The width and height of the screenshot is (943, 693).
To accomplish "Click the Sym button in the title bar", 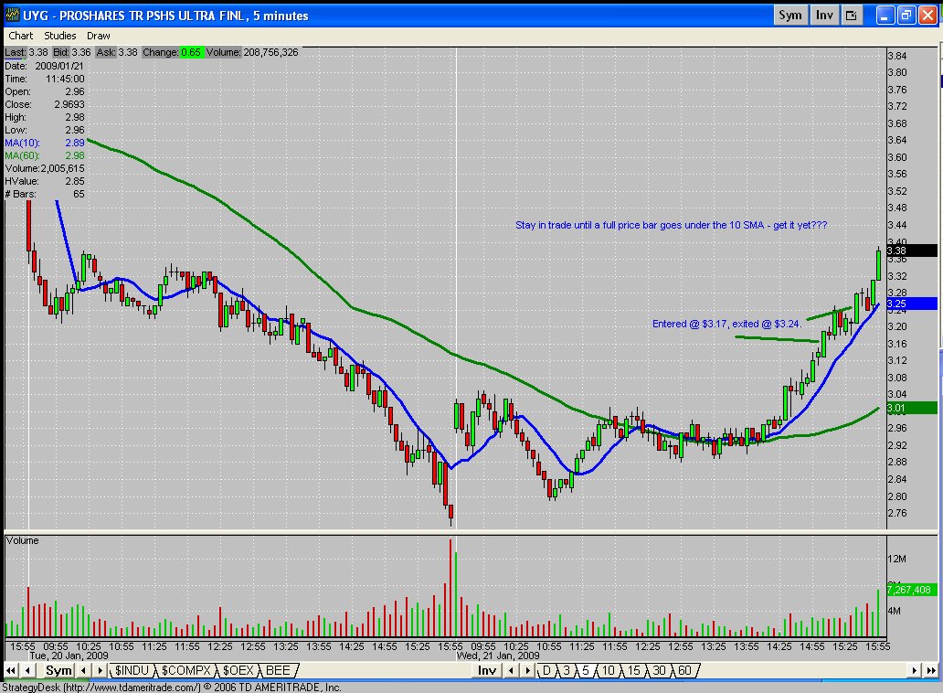I will (x=790, y=16).
